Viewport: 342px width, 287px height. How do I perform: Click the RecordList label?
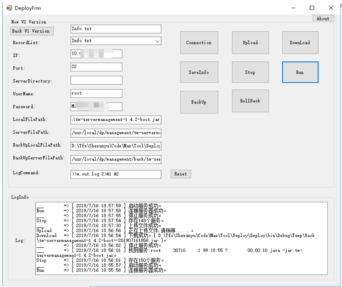tap(26, 43)
